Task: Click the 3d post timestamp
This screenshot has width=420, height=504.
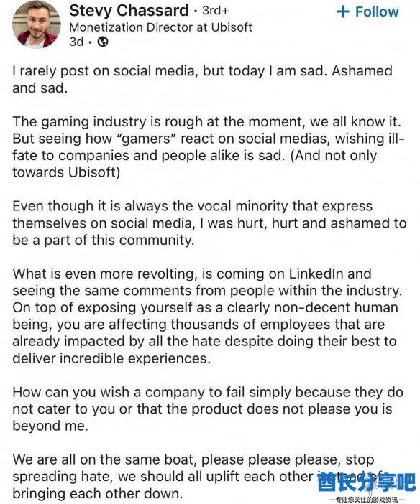Action: (x=76, y=42)
